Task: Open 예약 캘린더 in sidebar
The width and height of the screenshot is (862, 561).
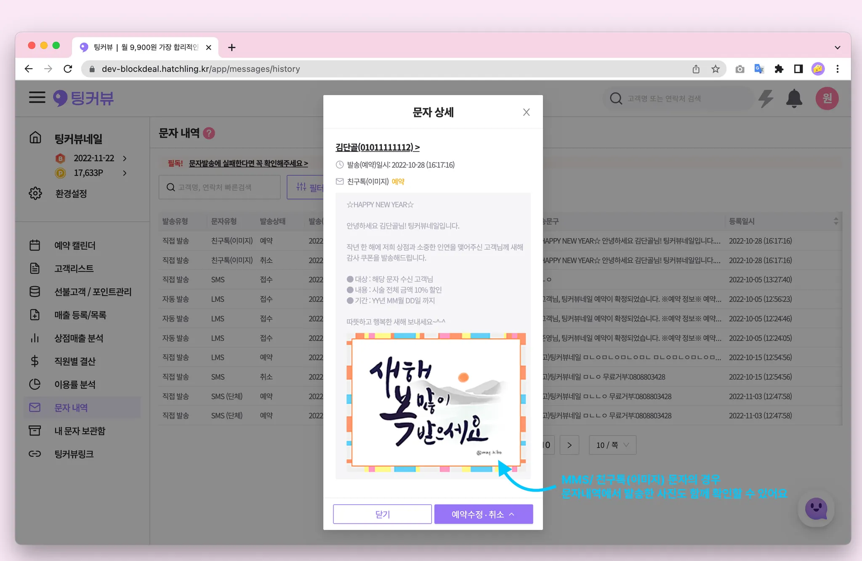Action: [x=75, y=245]
